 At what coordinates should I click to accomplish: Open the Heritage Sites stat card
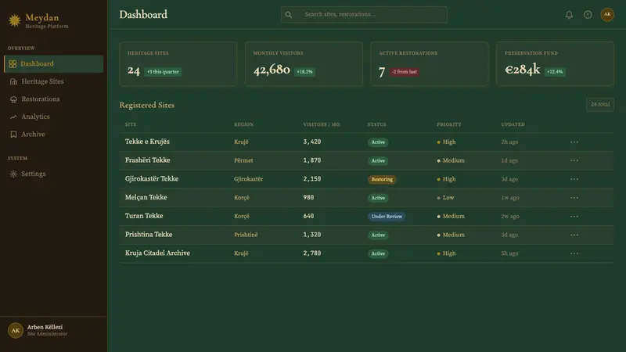(178, 64)
